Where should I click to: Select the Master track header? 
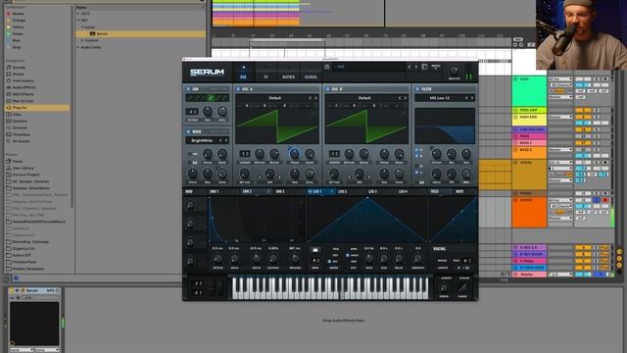click(529, 275)
